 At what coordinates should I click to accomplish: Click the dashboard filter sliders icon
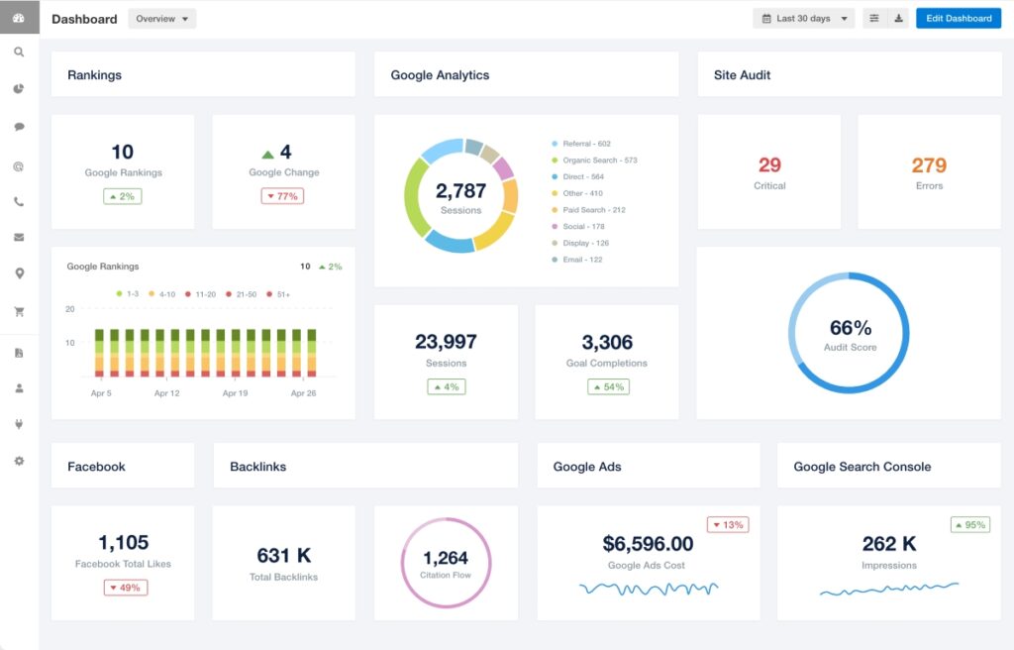[873, 18]
